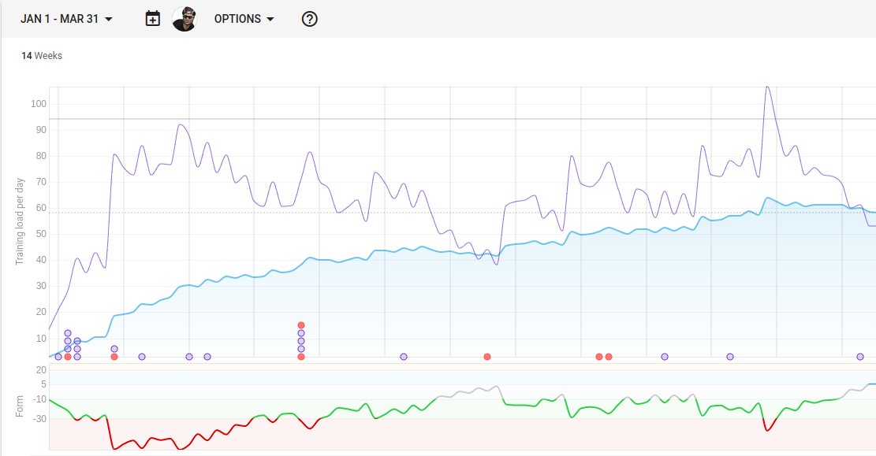Open the athlete profile avatar
Viewport: 876px width, 456px height.
click(184, 19)
